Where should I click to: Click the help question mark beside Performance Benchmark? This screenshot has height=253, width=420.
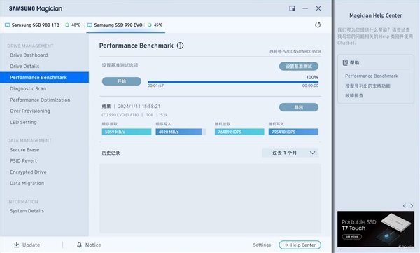(x=181, y=46)
